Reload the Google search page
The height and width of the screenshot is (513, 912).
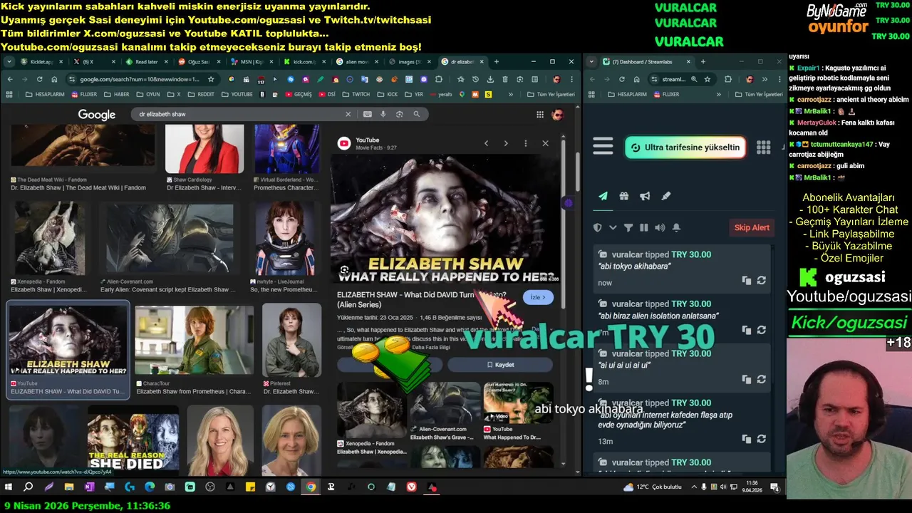39,79
